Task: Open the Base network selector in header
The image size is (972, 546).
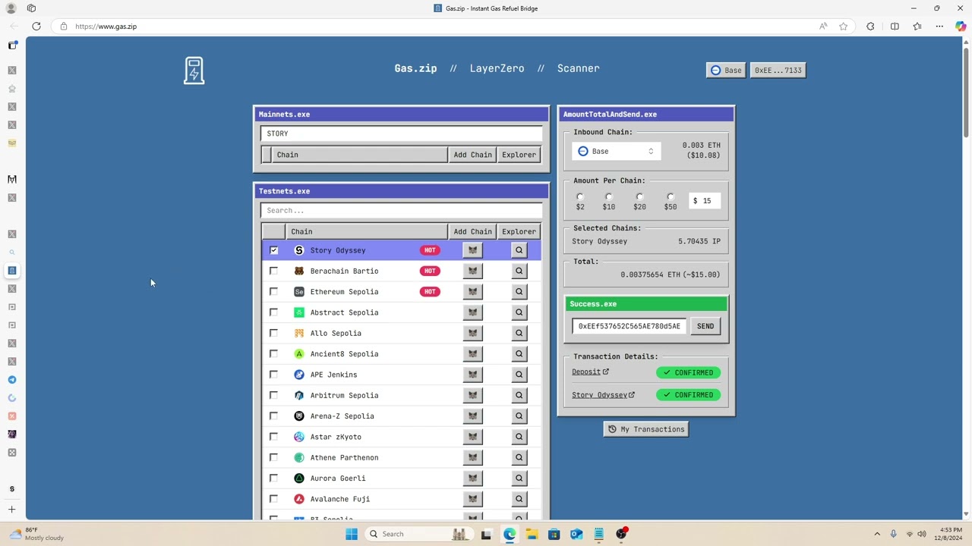Action: pos(726,71)
